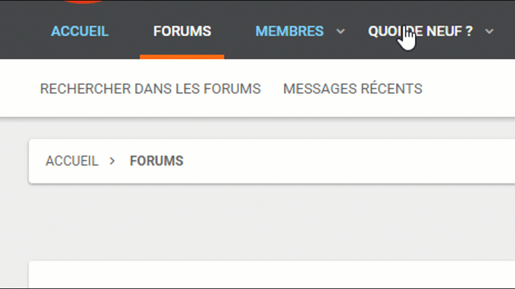Image resolution: width=515 pixels, height=289 pixels.
Task: Expand the chevron beside QUOI DE NEUF ?
Action: [x=490, y=31]
